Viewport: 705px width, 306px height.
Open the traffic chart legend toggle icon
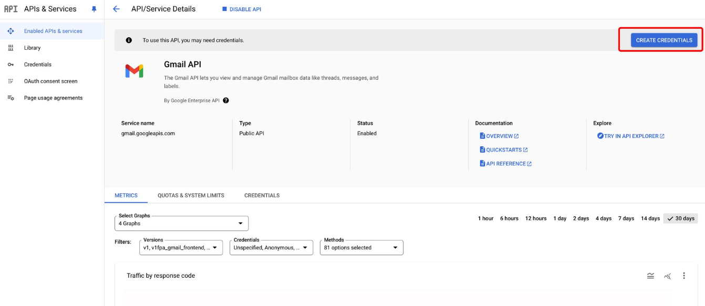coord(650,276)
